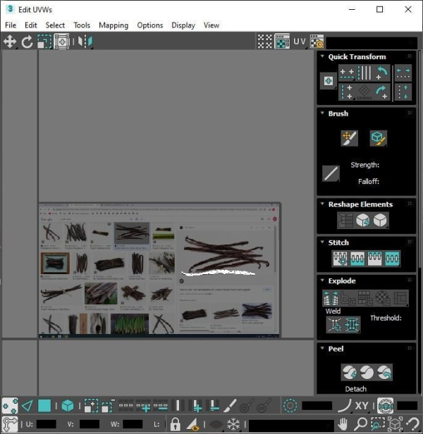This screenshot has width=423, height=434.
Task: Switch to Polygon sub-object mode
Action: tap(44, 406)
